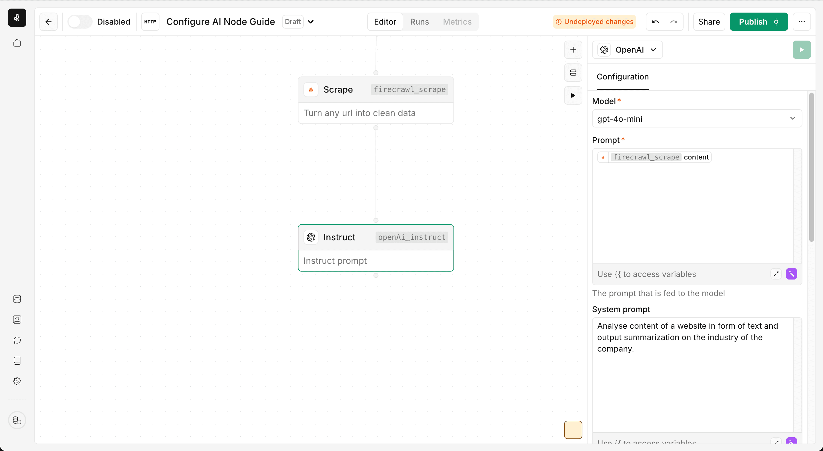Open the Draft version dropdown chevron
823x451 pixels.
[x=311, y=22]
